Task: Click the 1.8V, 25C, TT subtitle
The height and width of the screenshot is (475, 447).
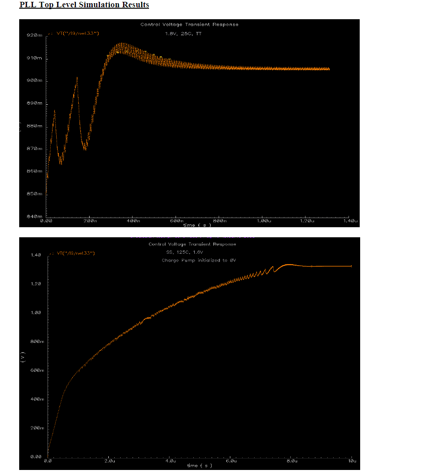Action: tap(183, 34)
